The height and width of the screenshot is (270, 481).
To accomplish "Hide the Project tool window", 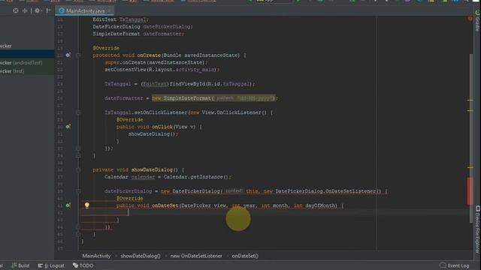I will point(48,10).
